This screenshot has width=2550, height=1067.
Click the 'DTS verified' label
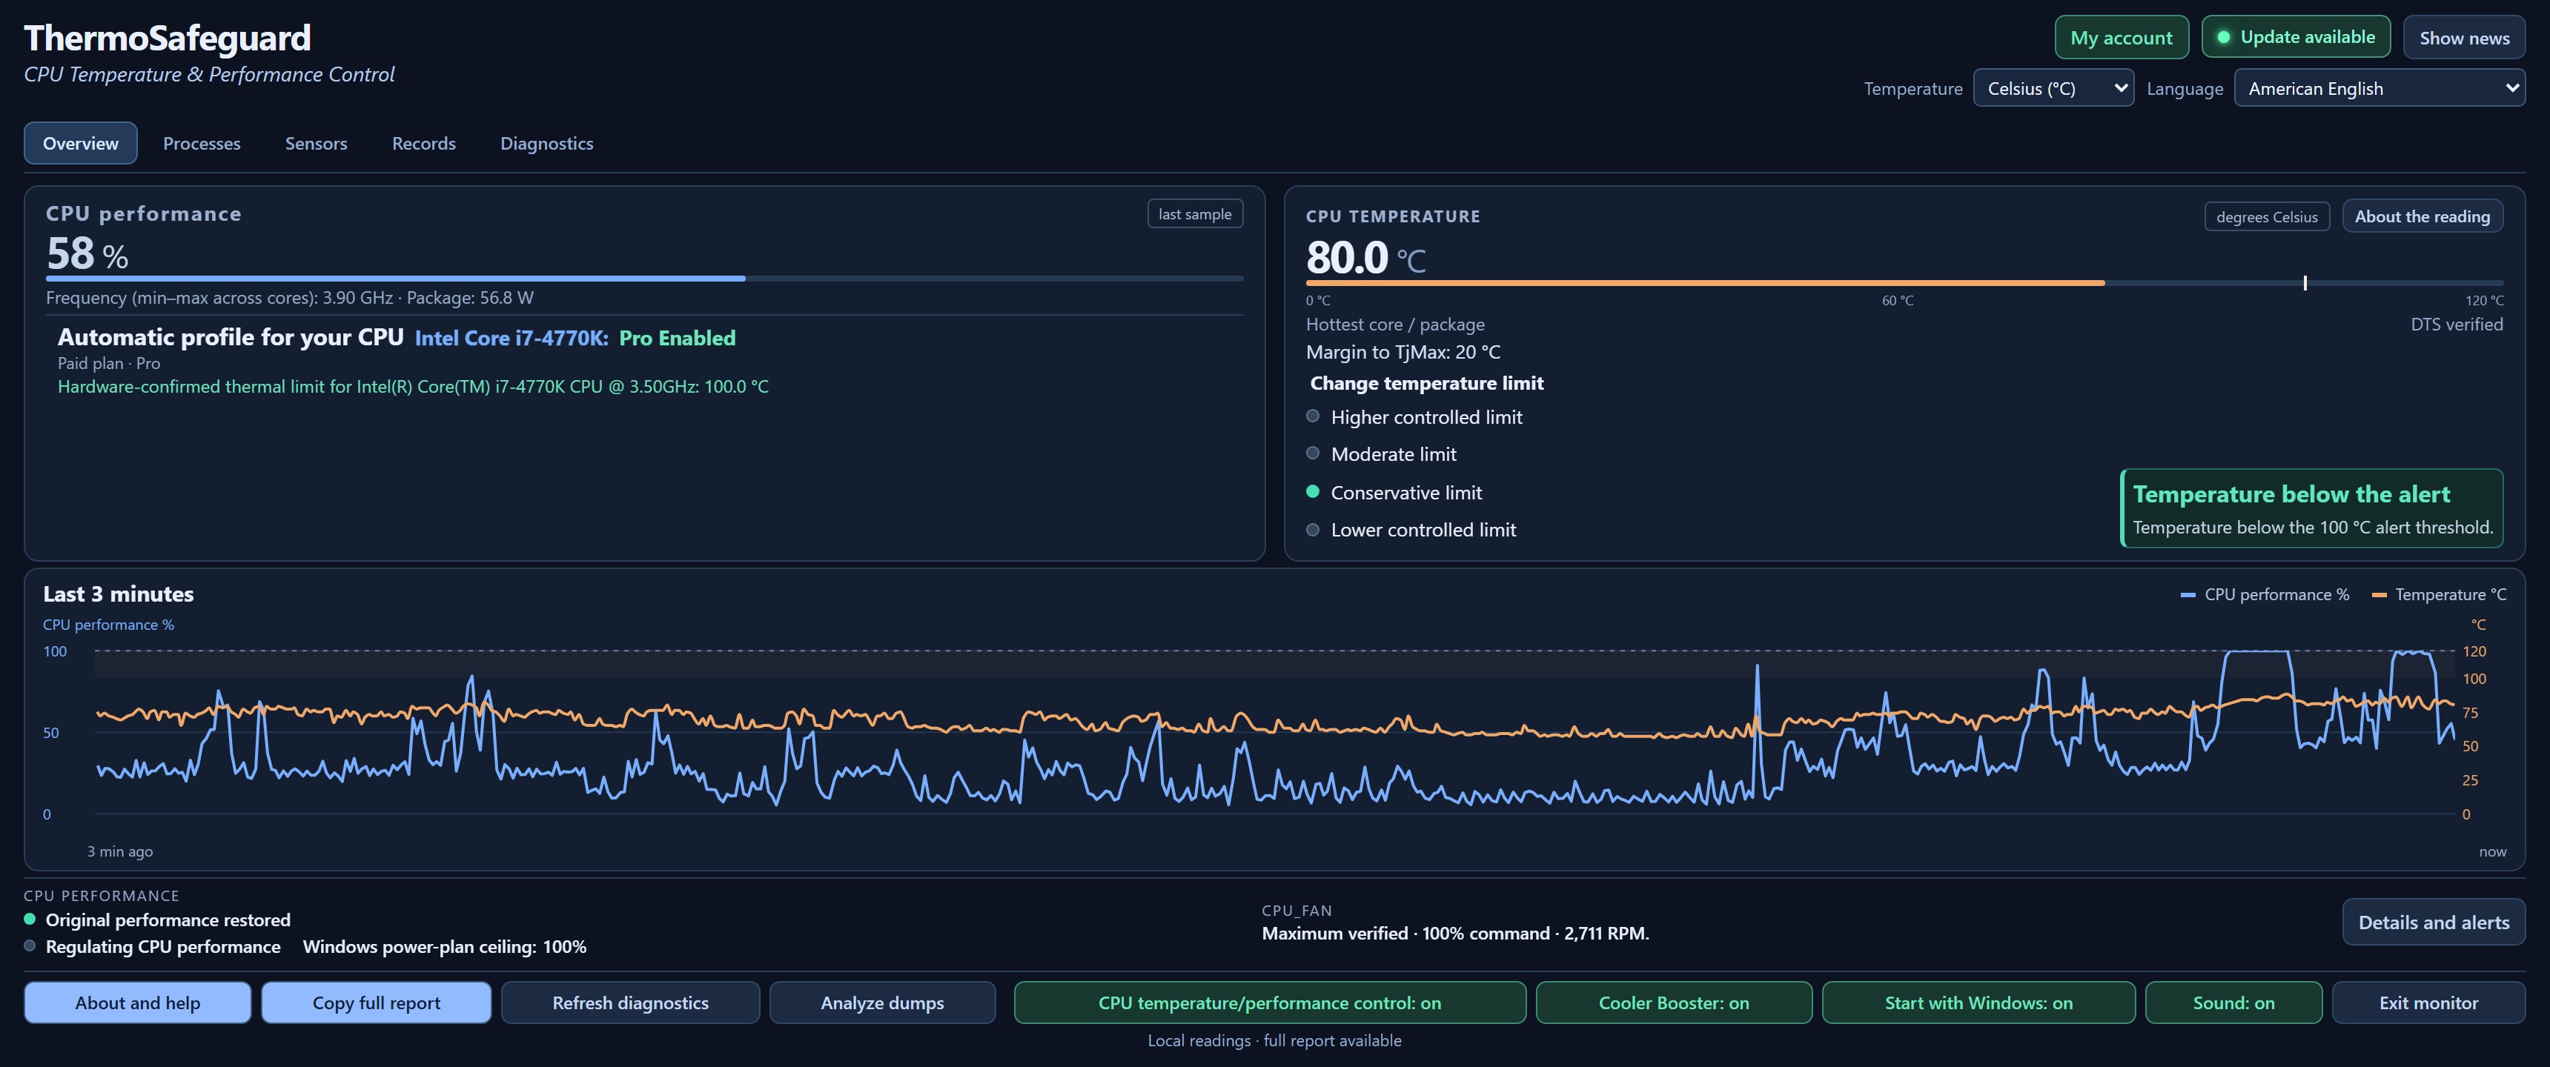2456,324
